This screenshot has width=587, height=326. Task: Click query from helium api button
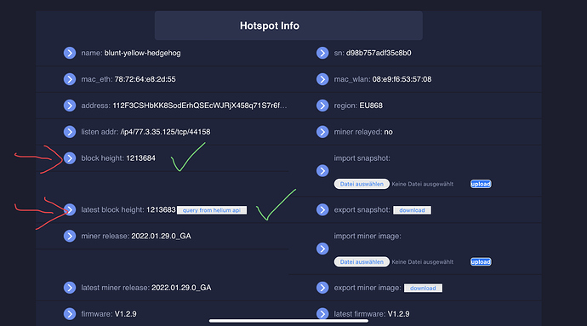pos(212,210)
